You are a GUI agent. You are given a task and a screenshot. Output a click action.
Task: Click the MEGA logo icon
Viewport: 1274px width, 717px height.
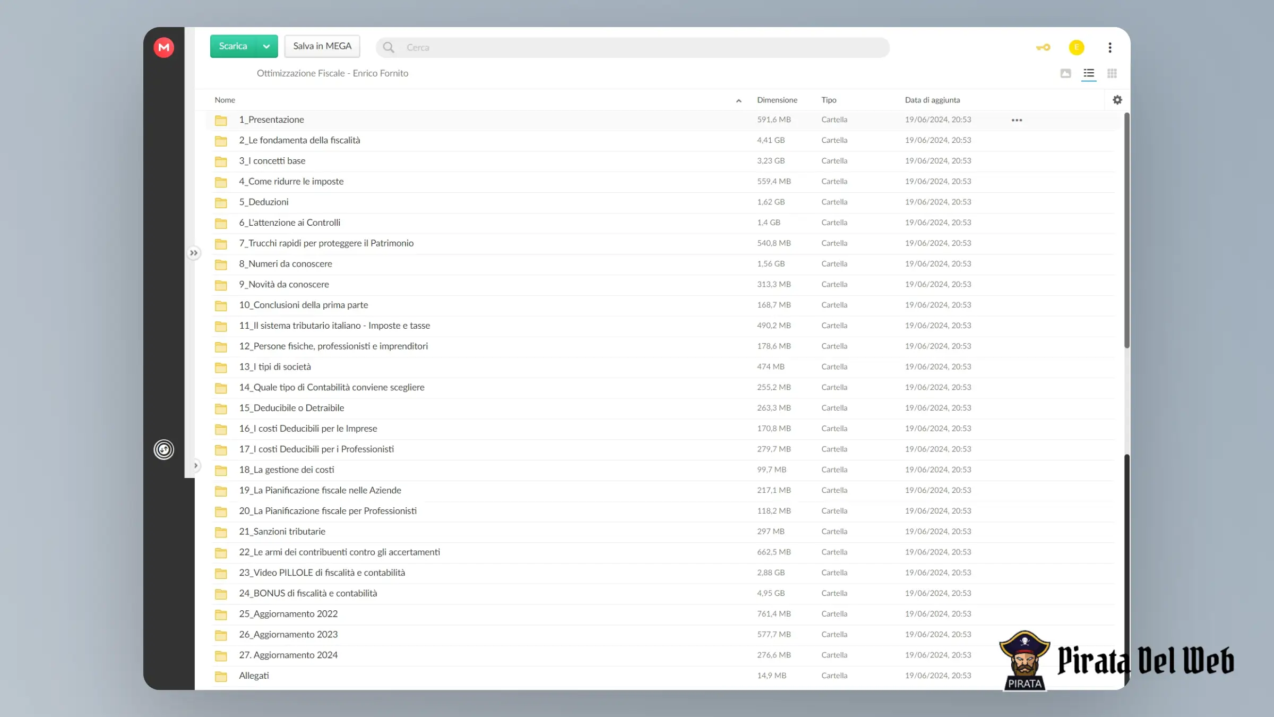point(163,47)
